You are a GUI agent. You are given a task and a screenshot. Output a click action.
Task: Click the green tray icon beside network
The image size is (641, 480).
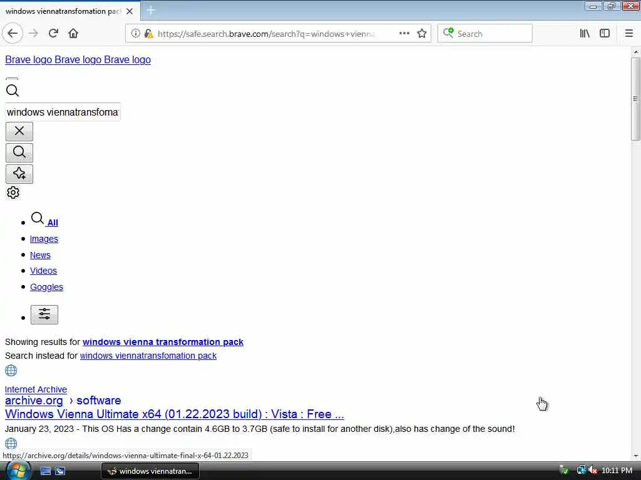tap(564, 471)
